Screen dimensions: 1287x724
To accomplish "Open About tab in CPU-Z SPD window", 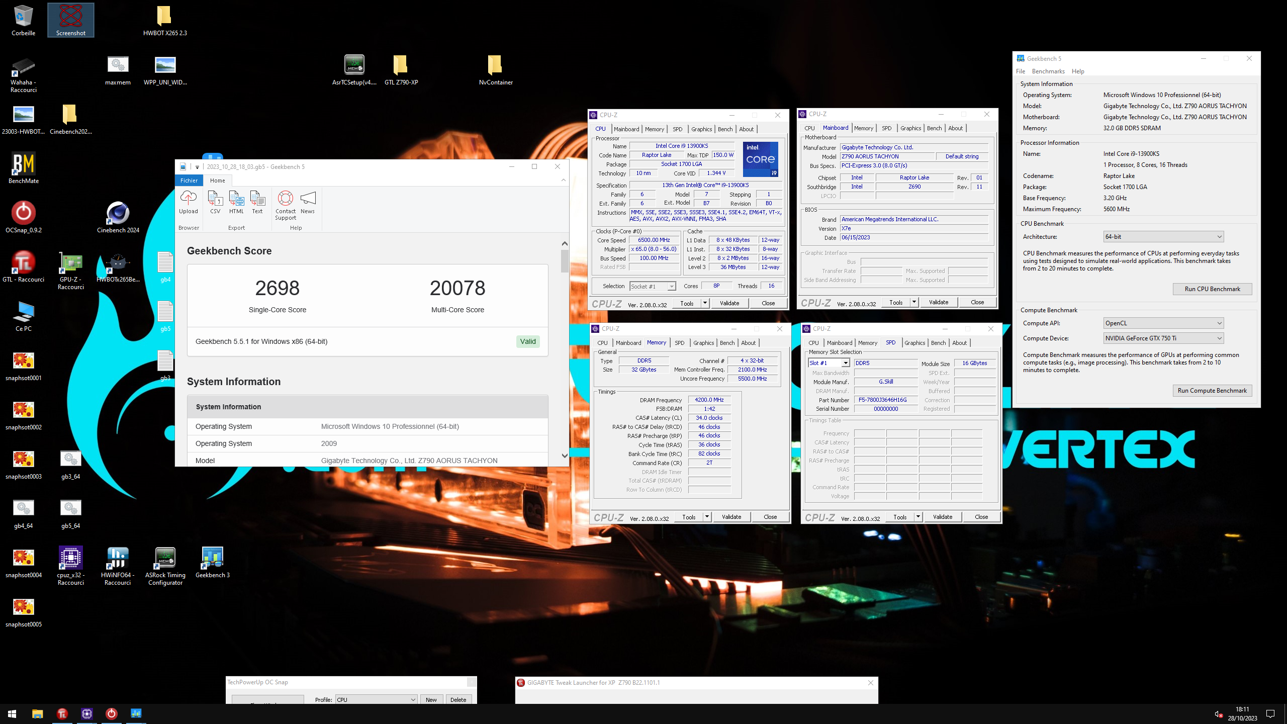I will (959, 343).
